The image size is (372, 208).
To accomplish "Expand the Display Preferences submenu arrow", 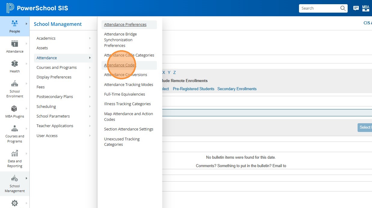I will coord(90,77).
